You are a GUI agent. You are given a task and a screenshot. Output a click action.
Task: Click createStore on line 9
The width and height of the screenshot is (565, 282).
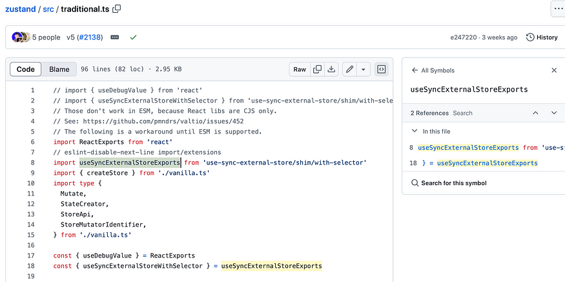(107, 173)
